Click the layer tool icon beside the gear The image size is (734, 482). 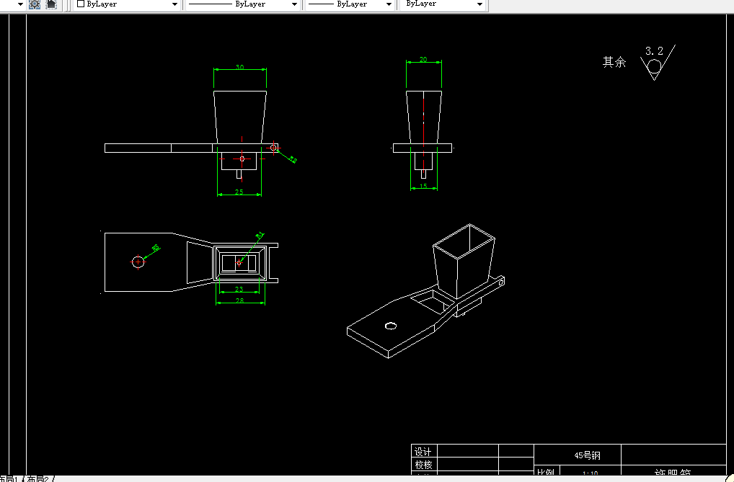pyautogui.click(x=51, y=4)
